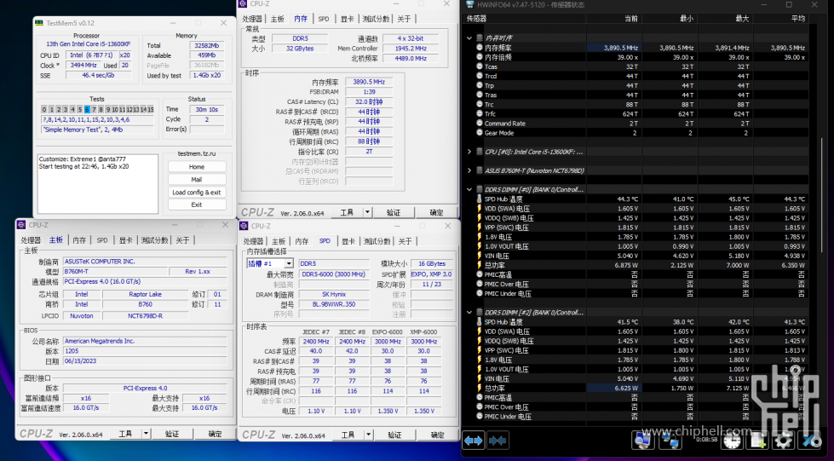Click DDR5-6000 (3000 MHz) max bandwidth field
834x461 pixels.
point(333,274)
